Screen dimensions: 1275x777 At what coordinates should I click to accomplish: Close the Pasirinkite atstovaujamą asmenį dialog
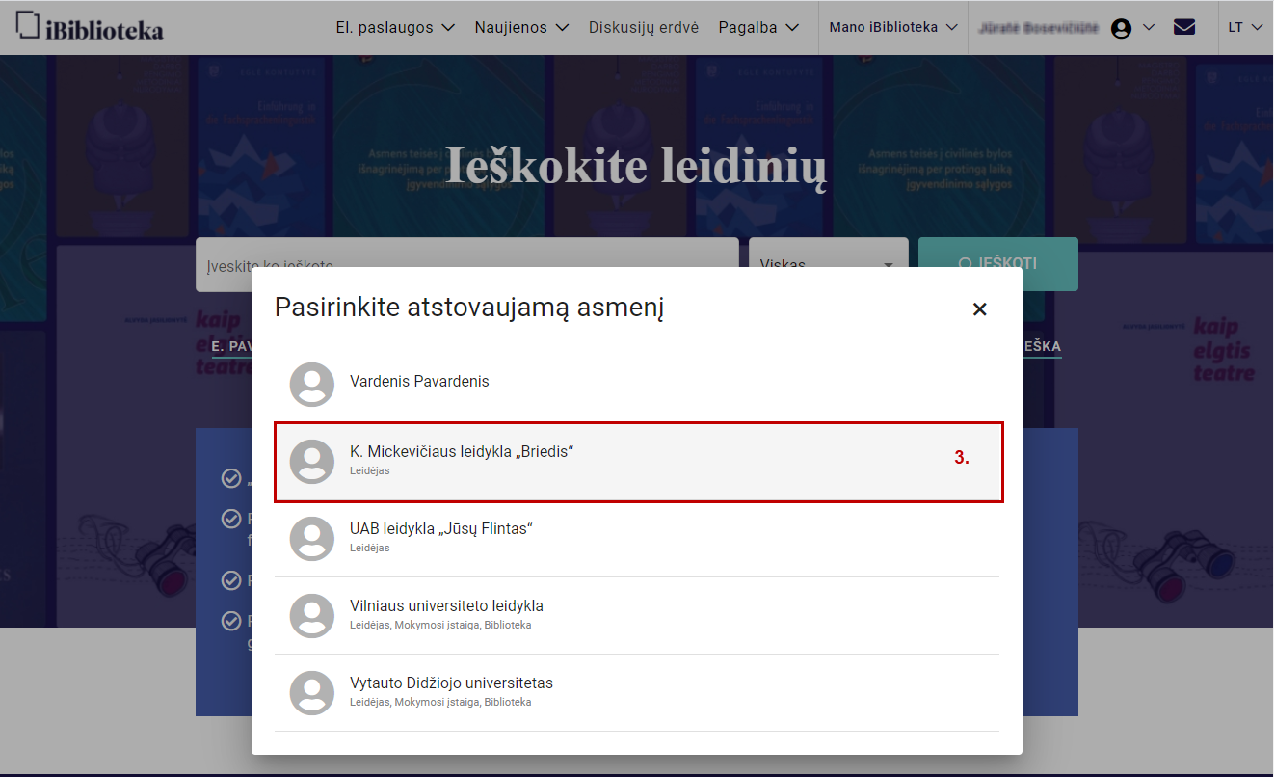pos(979,309)
